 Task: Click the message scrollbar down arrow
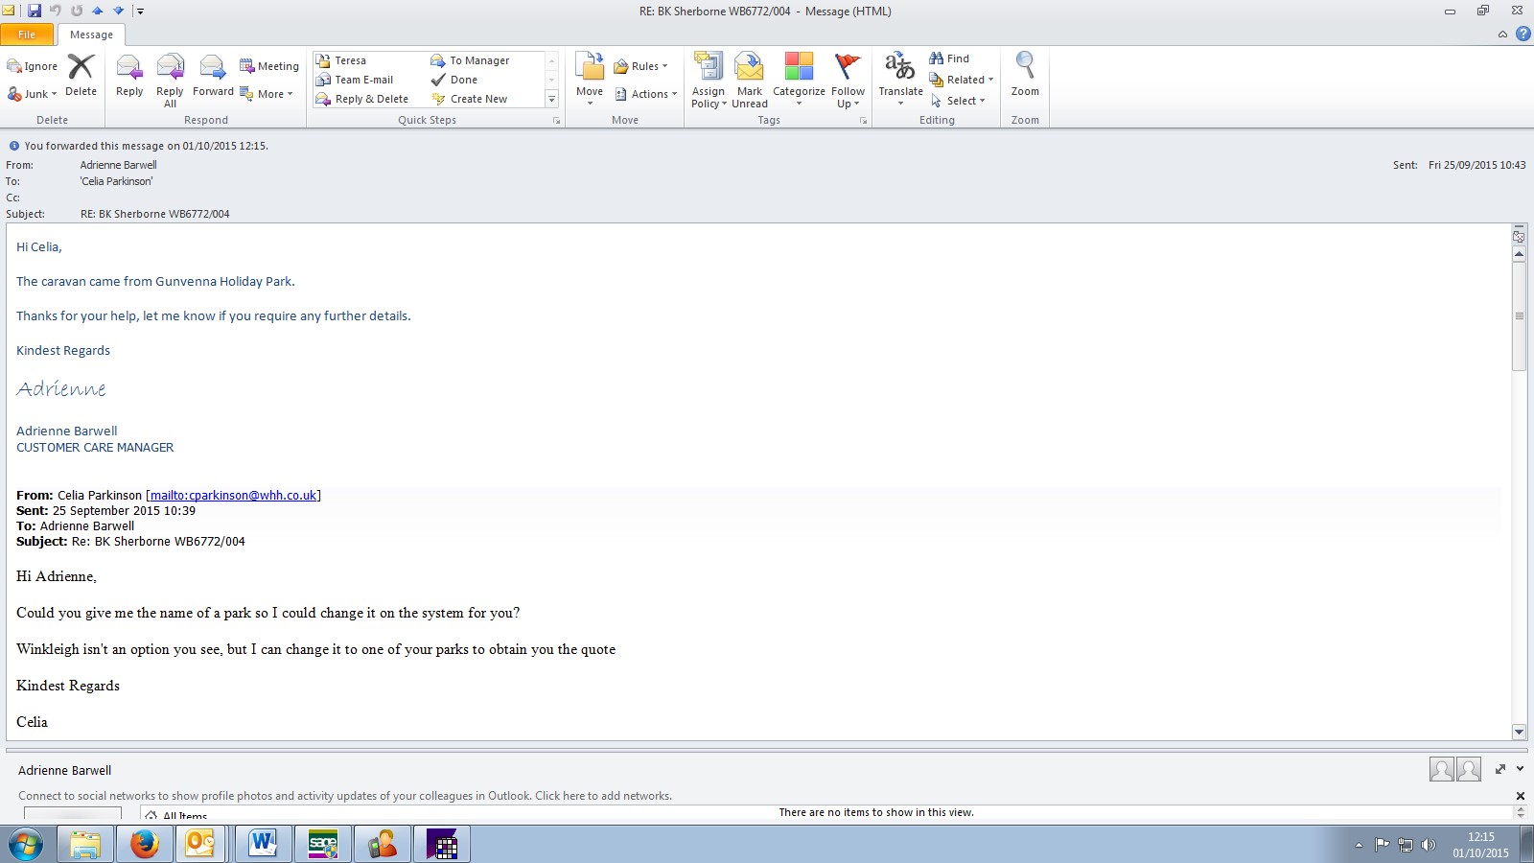pos(1519,732)
